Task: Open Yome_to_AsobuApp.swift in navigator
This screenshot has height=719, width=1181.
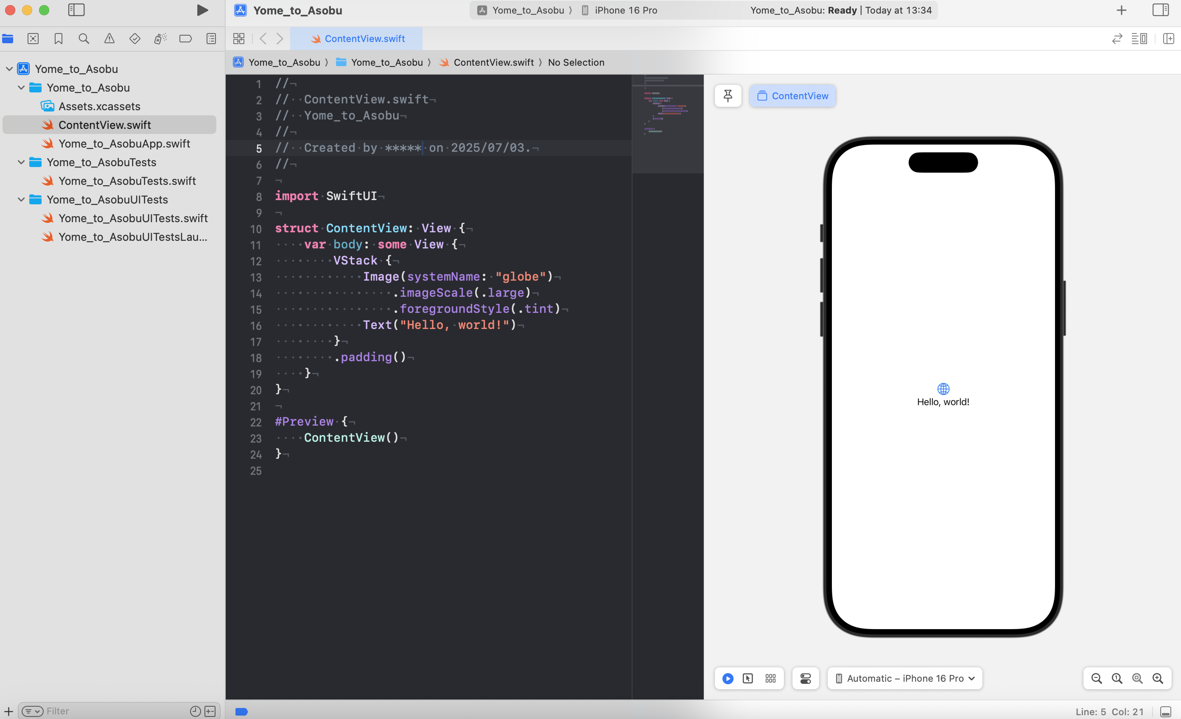Action: [x=124, y=144]
